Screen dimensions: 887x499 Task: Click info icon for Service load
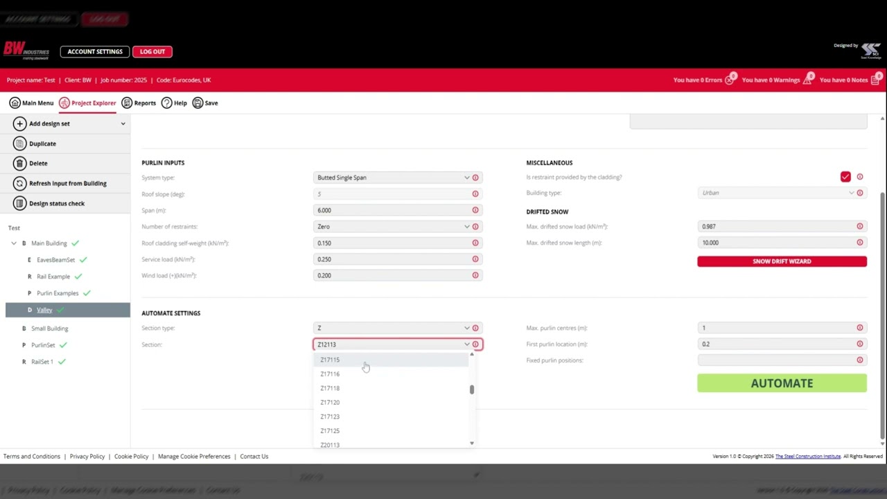tap(475, 259)
